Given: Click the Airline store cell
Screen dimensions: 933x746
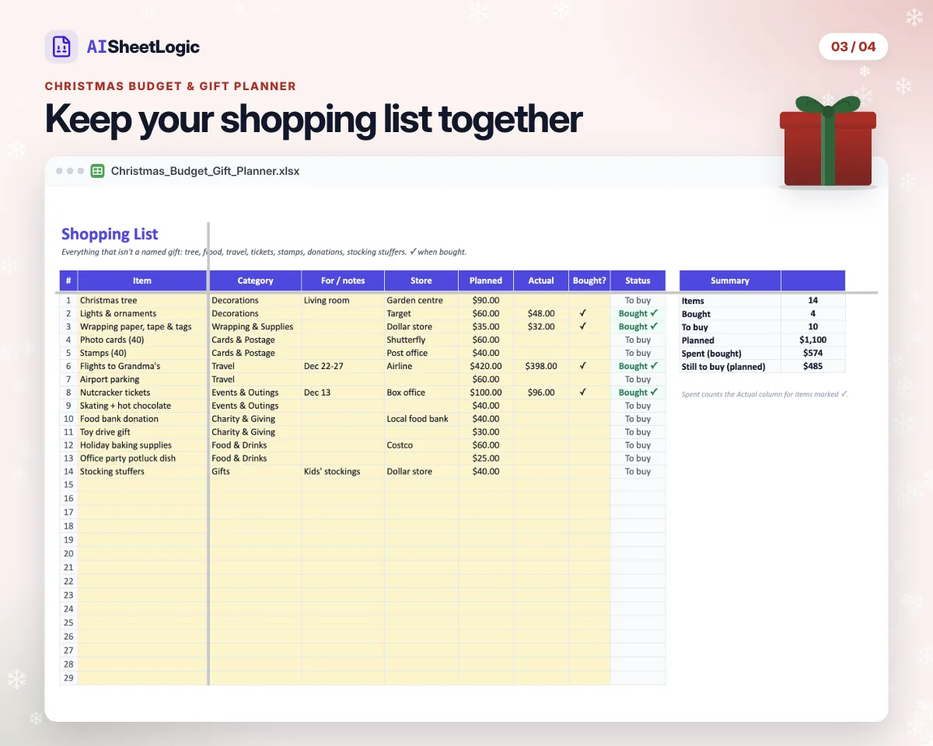Looking at the screenshot, I should point(421,365).
